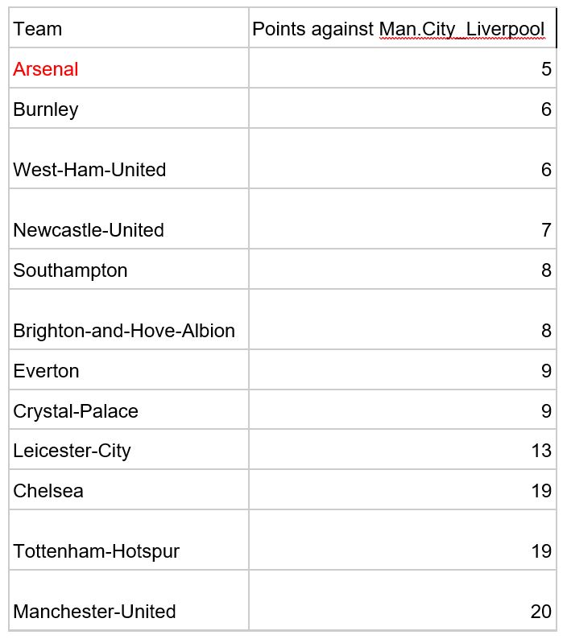The image size is (567, 639).
Task: Click the Southampton team cell
Action: 129,269
